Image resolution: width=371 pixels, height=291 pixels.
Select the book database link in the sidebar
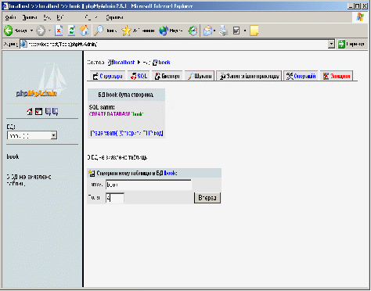(x=13, y=156)
